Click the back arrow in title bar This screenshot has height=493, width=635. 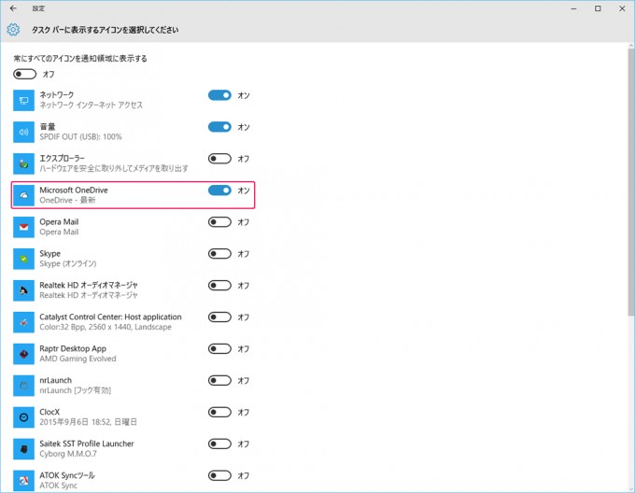click(x=13, y=8)
